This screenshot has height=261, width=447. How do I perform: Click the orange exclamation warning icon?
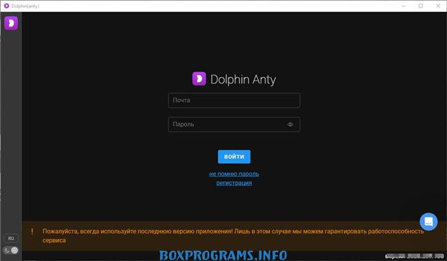coord(32,231)
